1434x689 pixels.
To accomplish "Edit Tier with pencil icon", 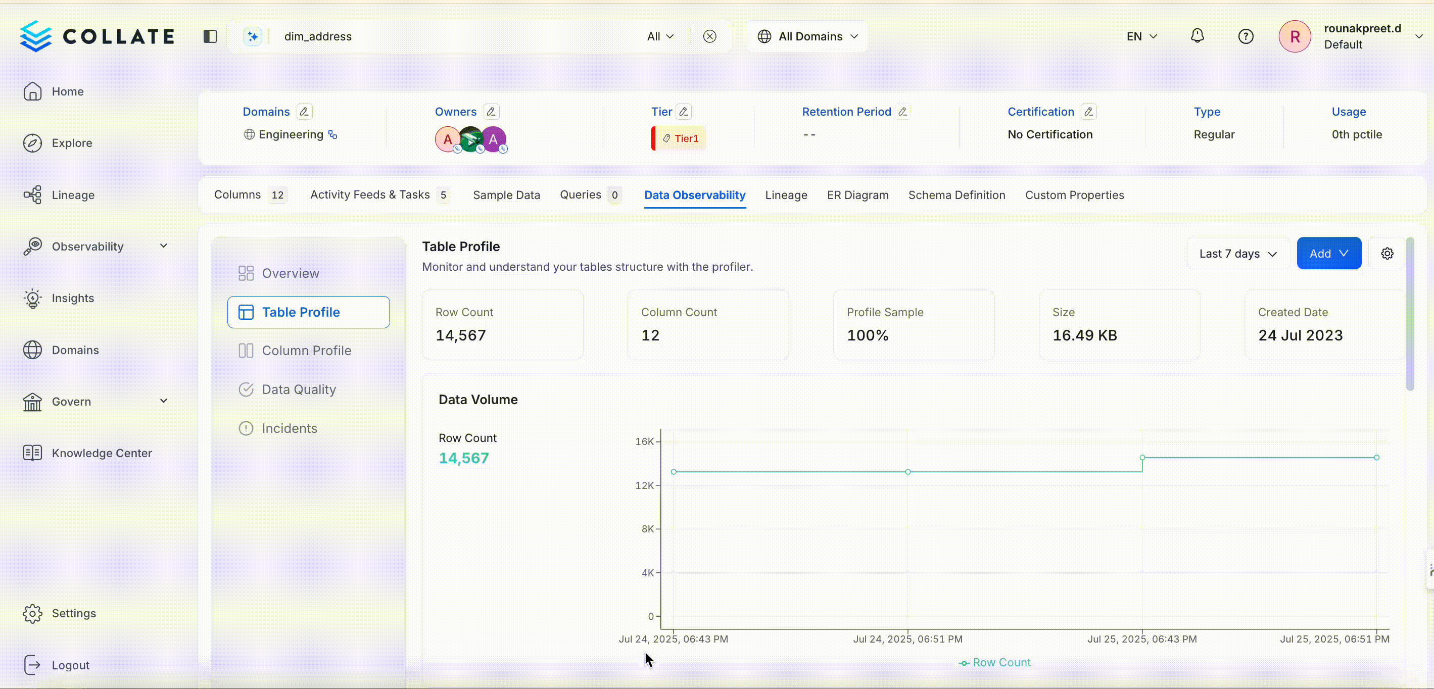I will tap(684, 111).
